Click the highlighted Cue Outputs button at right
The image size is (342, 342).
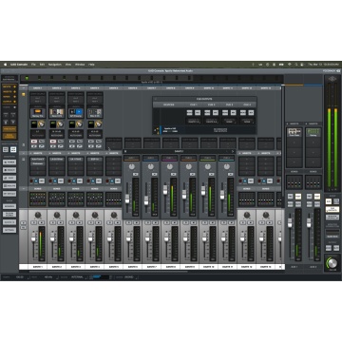332,209
